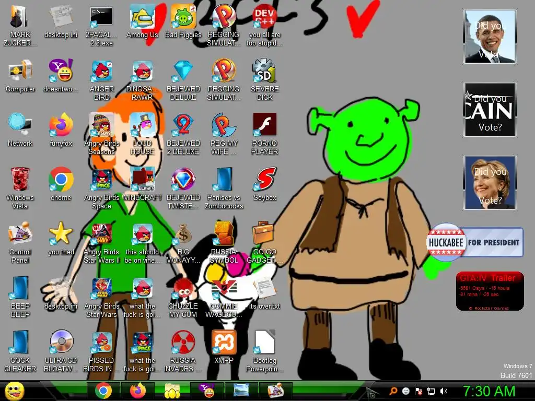Open the Control Panel taskbar icon
Screen dimensions: 535x401
click(276, 391)
